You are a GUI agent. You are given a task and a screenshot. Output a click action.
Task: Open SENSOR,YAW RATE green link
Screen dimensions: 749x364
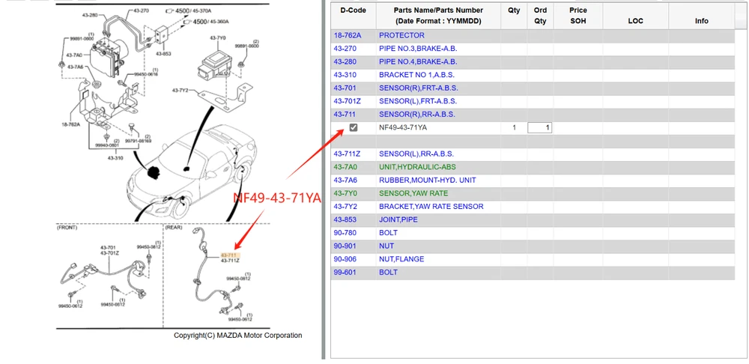[x=413, y=193]
